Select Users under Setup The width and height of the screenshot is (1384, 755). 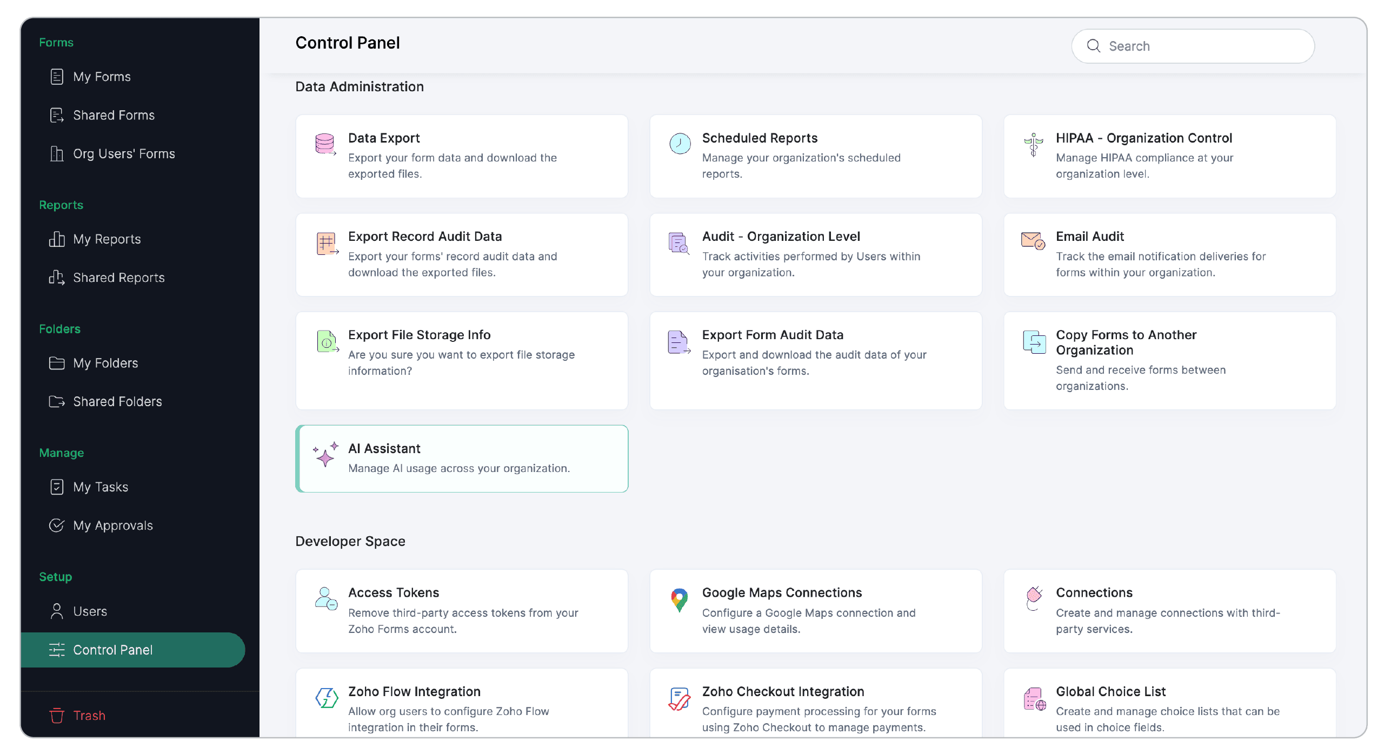tap(90, 611)
